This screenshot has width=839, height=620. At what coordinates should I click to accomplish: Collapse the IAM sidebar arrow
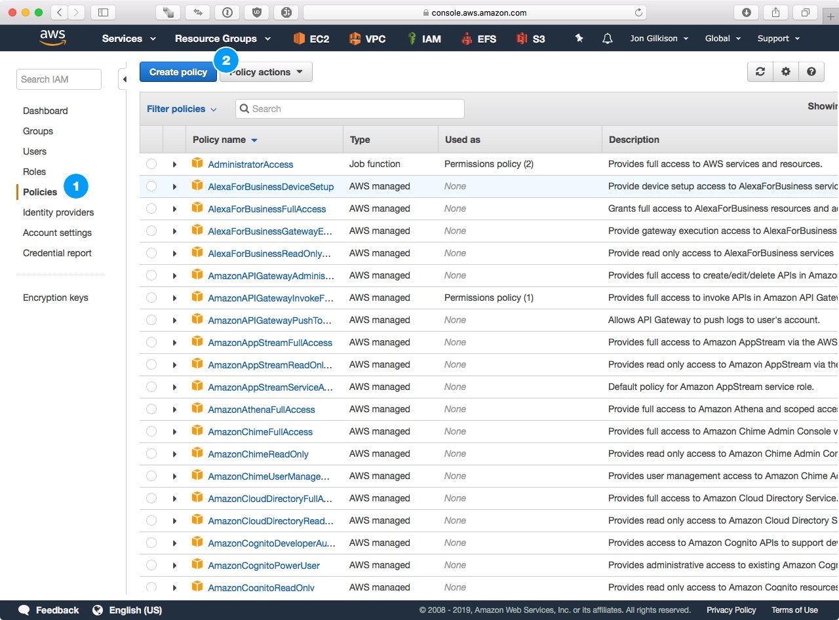coord(124,79)
